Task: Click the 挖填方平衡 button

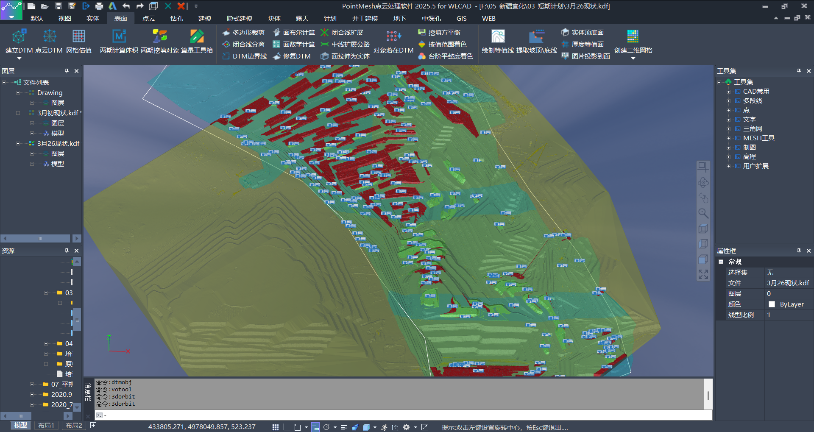Action: click(439, 33)
